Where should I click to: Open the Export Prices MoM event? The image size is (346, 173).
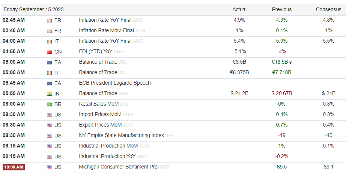100,125
